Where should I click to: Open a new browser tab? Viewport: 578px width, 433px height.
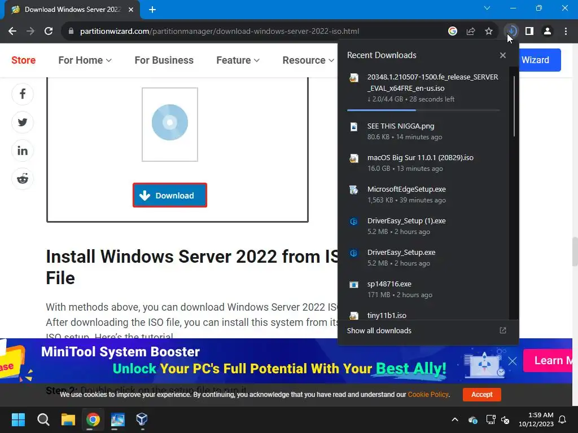(x=152, y=10)
